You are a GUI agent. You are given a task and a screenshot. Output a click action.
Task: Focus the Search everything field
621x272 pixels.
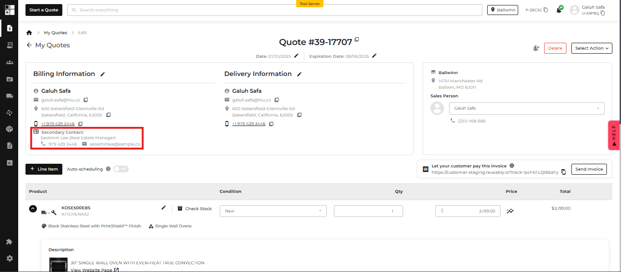pyautogui.click(x=274, y=10)
